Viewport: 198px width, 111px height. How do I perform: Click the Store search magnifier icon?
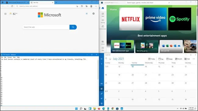(169, 2)
